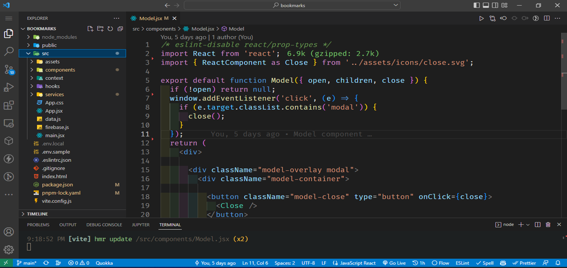The width and height of the screenshot is (567, 268).
Task: Click the Copilot icon in status bar
Action: pos(503,263)
